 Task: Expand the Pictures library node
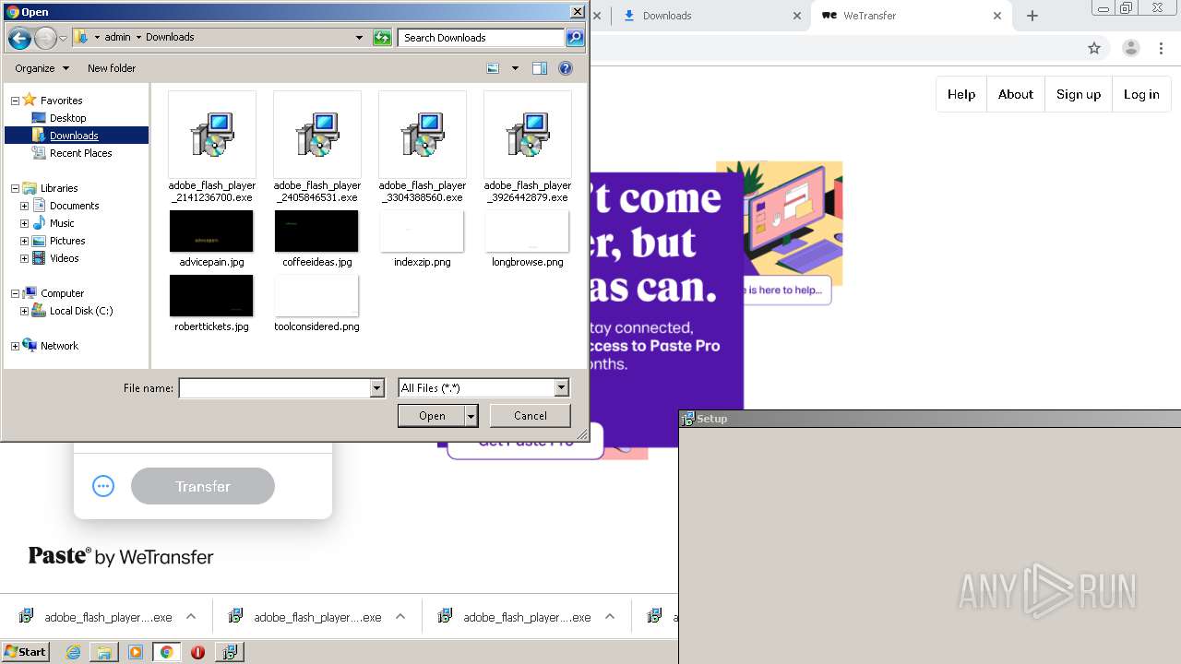[24, 241]
